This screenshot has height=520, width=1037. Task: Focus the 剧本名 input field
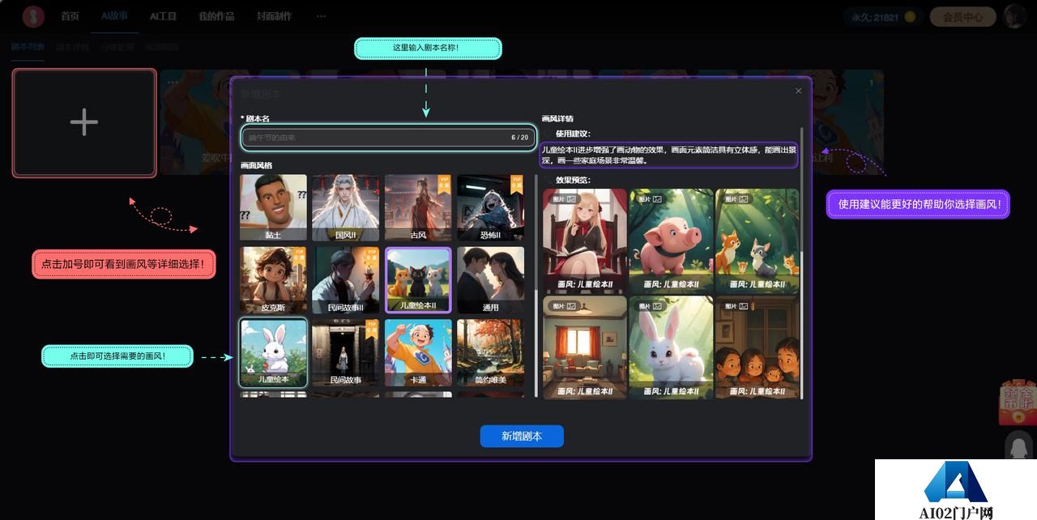(x=389, y=138)
